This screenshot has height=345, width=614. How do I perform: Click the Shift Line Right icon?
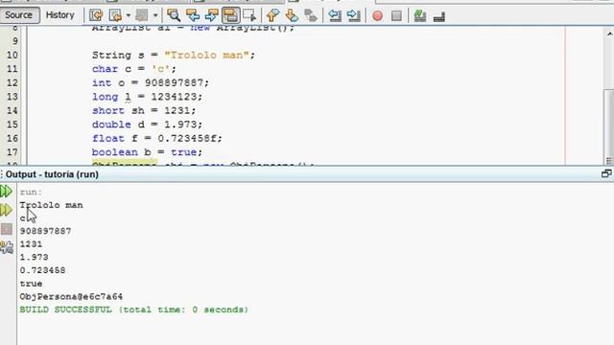(354, 15)
